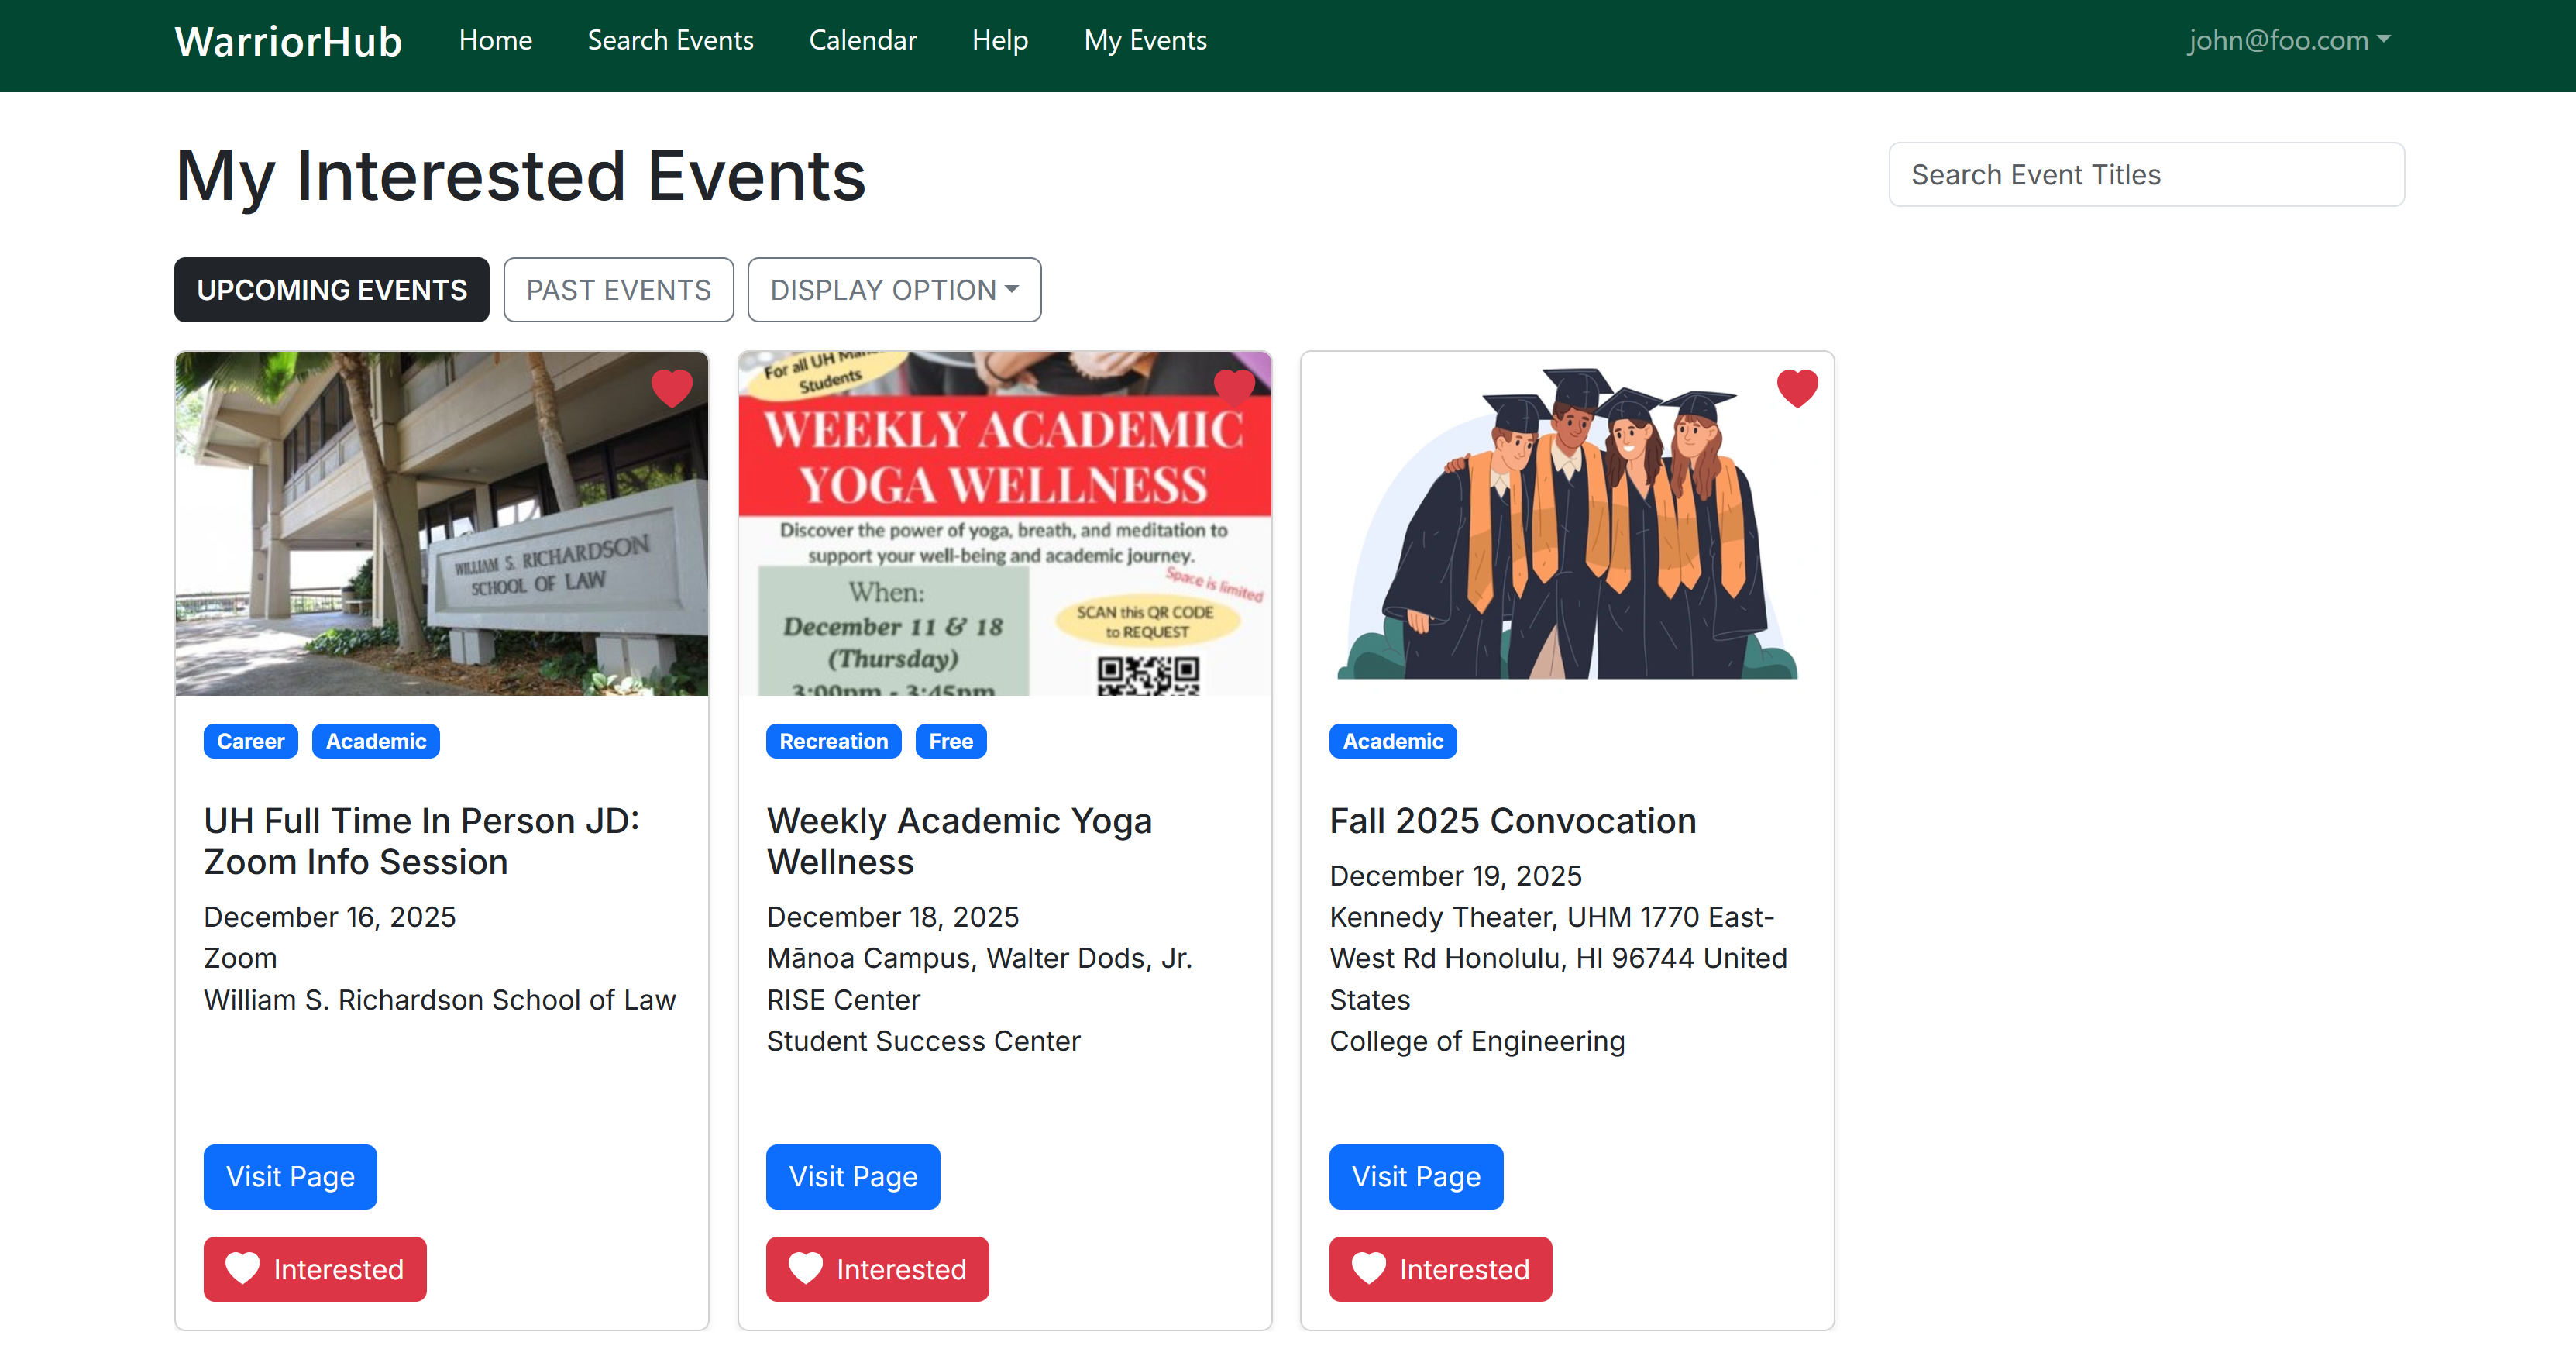
Task: Click heart icon on convocation image
Action: 1797,388
